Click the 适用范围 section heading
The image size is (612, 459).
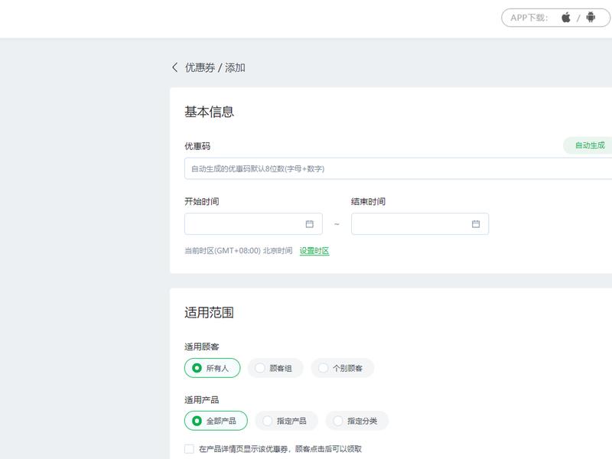(x=209, y=313)
